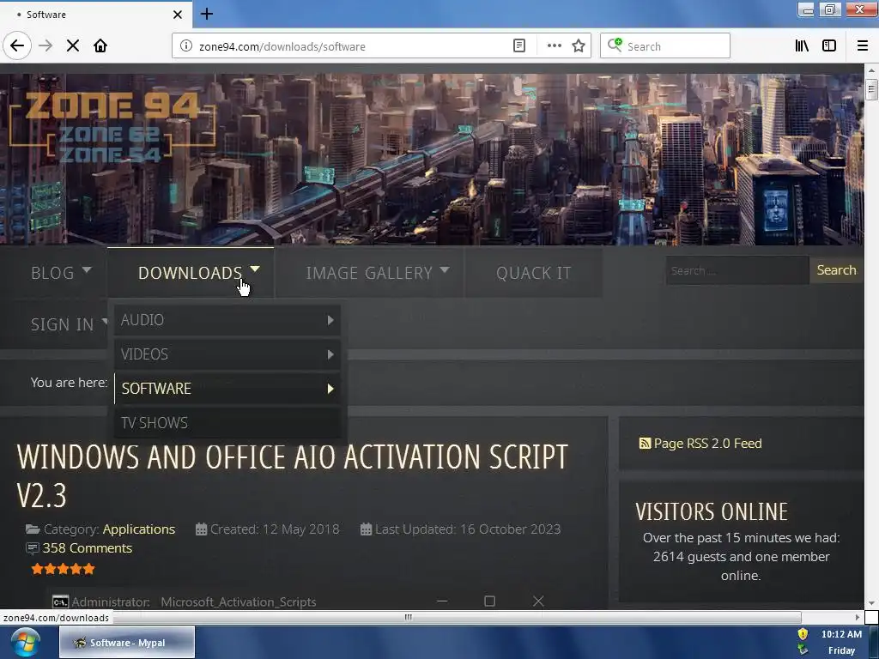Open the IMAGE GALLERY menu
Screen dimensions: 879x659
click(369, 273)
